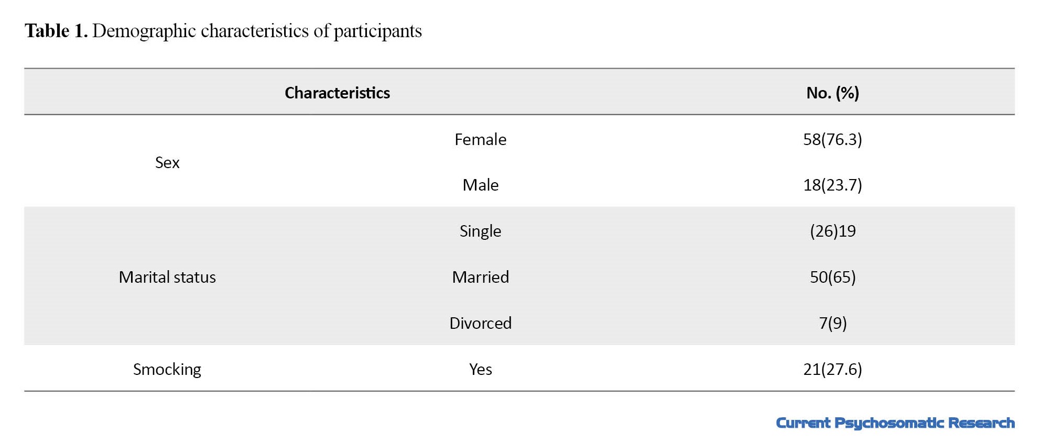Click the Female cell
Viewport: 1041px width, 444px height.
pos(480,139)
